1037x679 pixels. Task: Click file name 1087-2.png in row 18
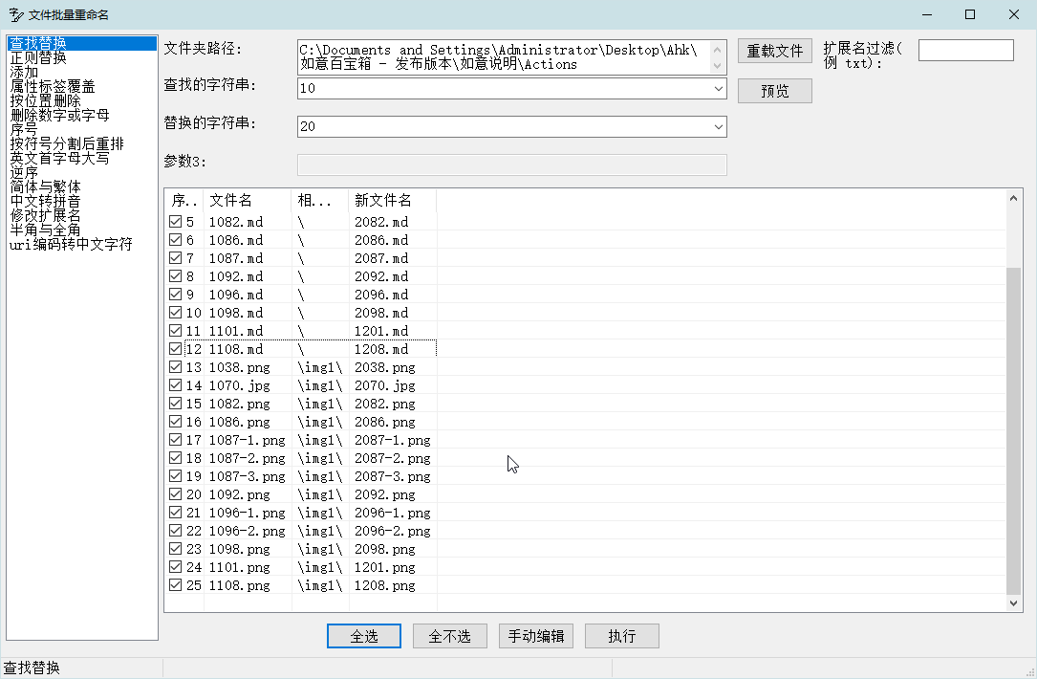coord(248,458)
